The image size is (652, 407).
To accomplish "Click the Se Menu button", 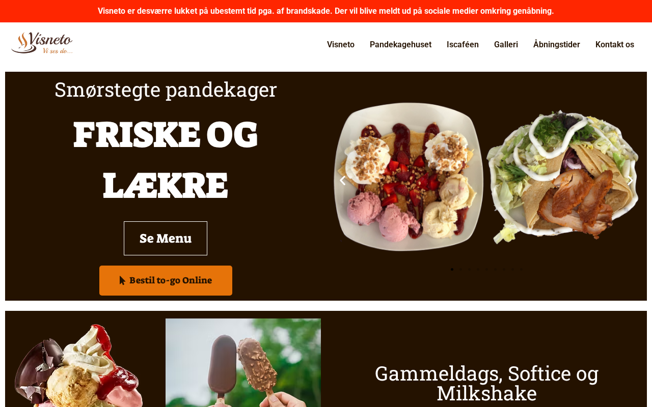I will (166, 238).
